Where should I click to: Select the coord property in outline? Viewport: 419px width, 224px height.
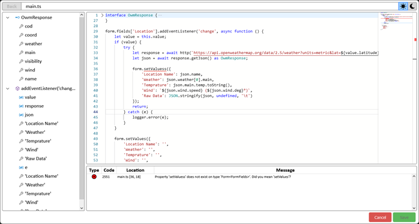[x=31, y=35]
